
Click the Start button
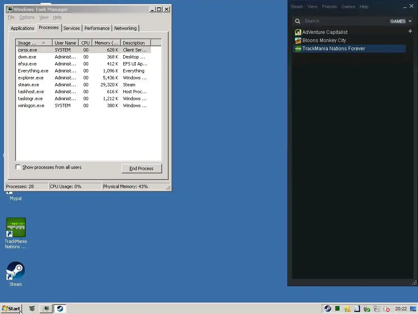coord(11,309)
